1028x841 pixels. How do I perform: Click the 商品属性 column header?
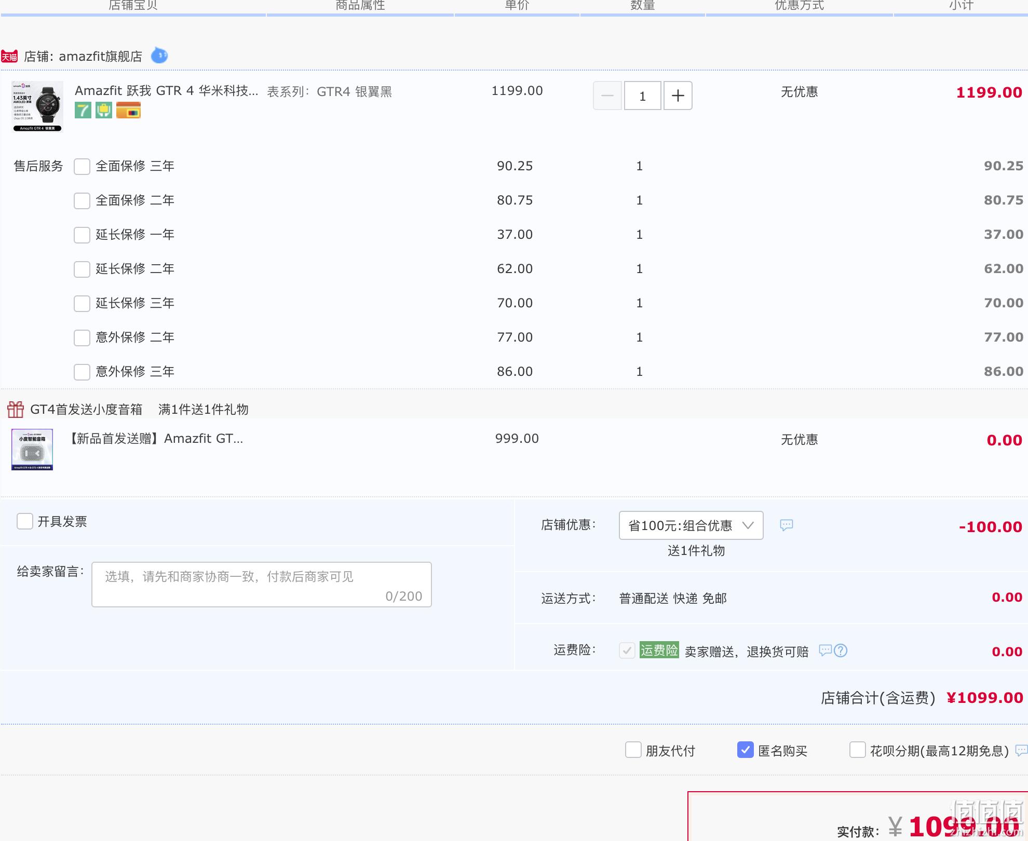360,5
